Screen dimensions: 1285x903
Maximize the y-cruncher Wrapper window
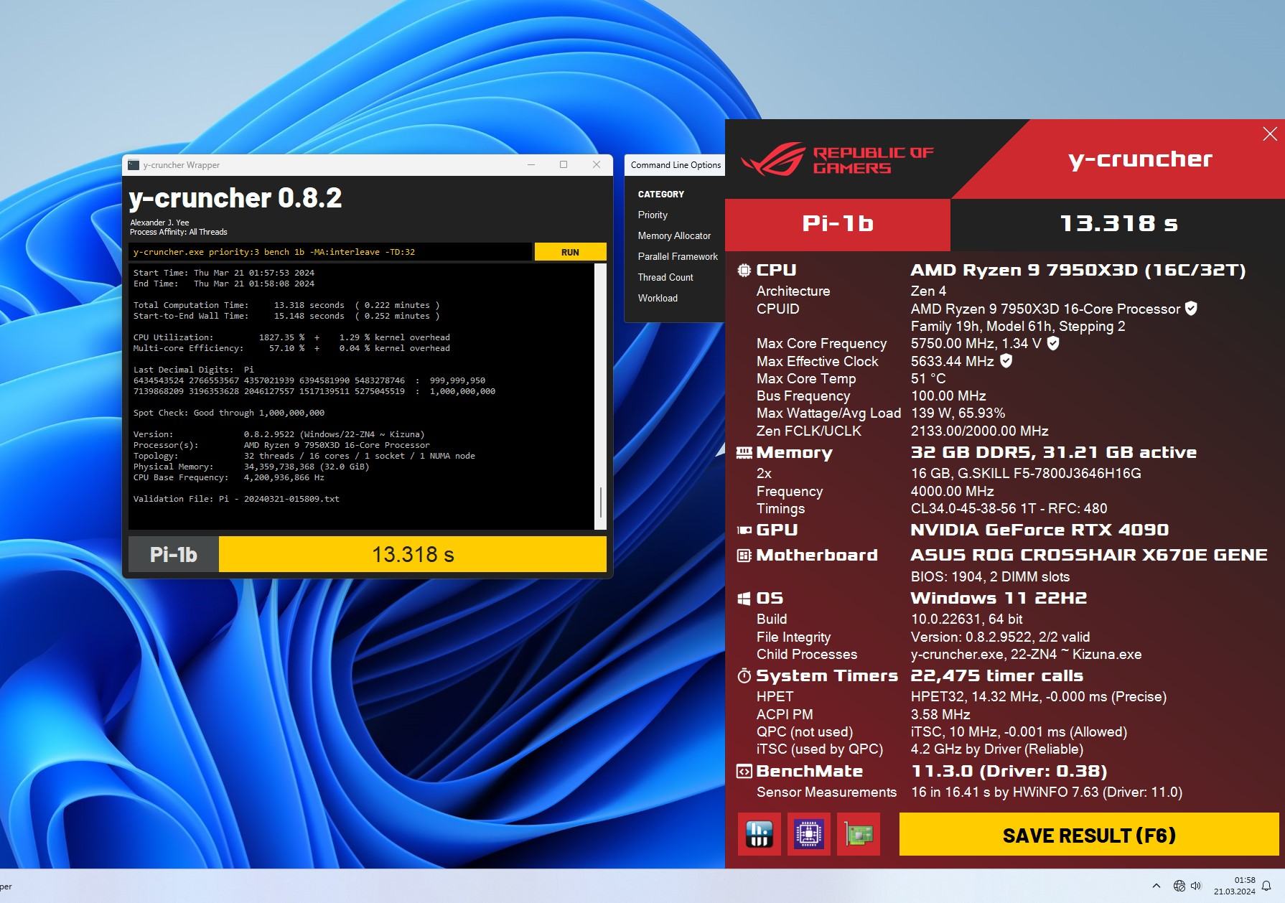[x=564, y=165]
